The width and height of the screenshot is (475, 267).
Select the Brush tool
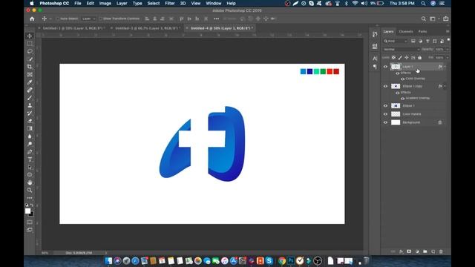click(x=30, y=98)
